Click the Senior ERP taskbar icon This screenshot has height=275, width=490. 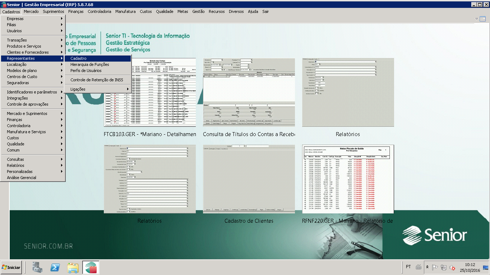pyautogui.click(x=91, y=267)
